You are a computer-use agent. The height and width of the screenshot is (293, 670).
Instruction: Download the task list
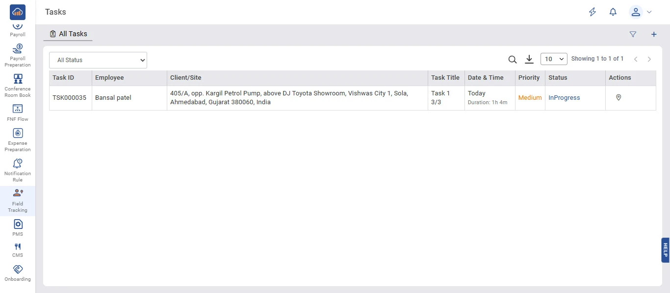tap(529, 59)
